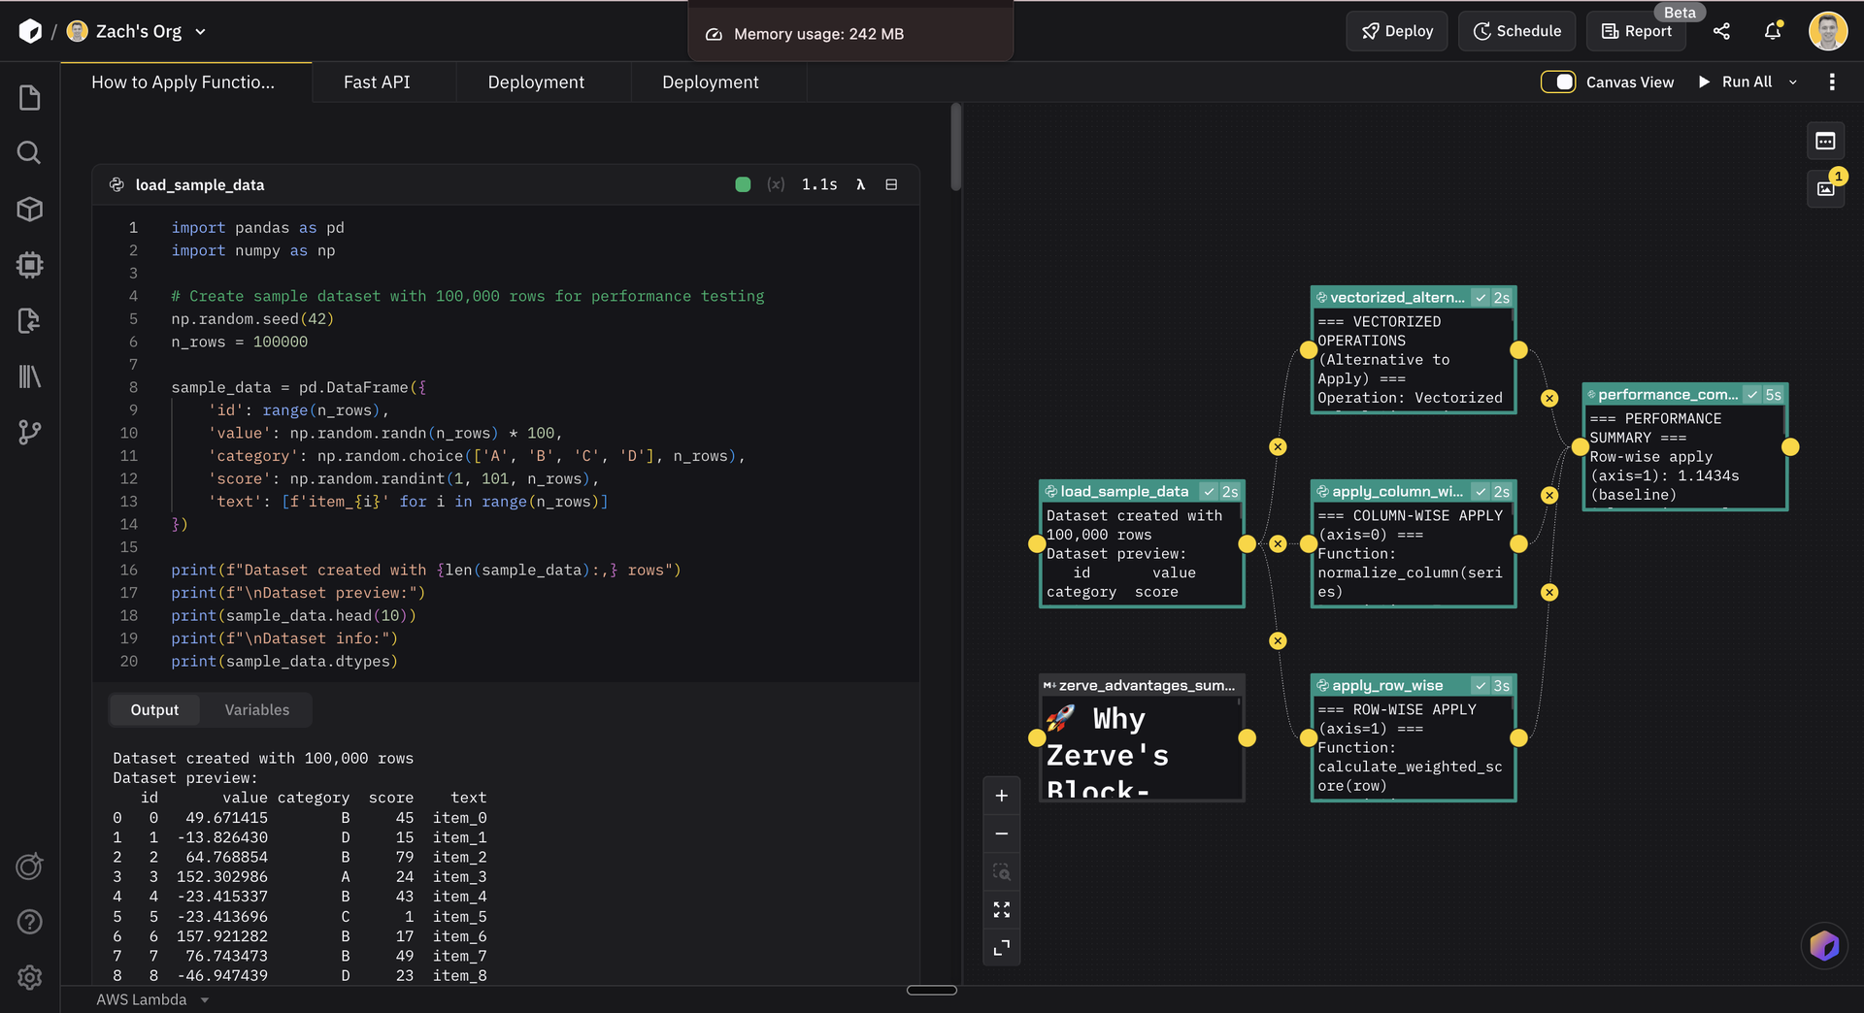1864x1013 pixels.
Task: Select the Output tab
Action: tap(154, 709)
